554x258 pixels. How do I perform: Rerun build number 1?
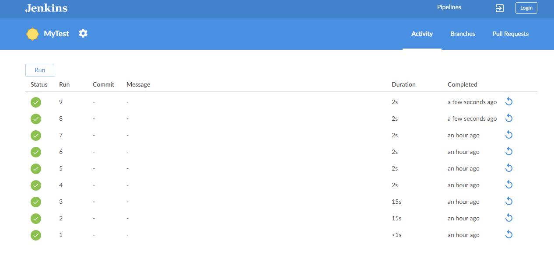[x=509, y=235]
